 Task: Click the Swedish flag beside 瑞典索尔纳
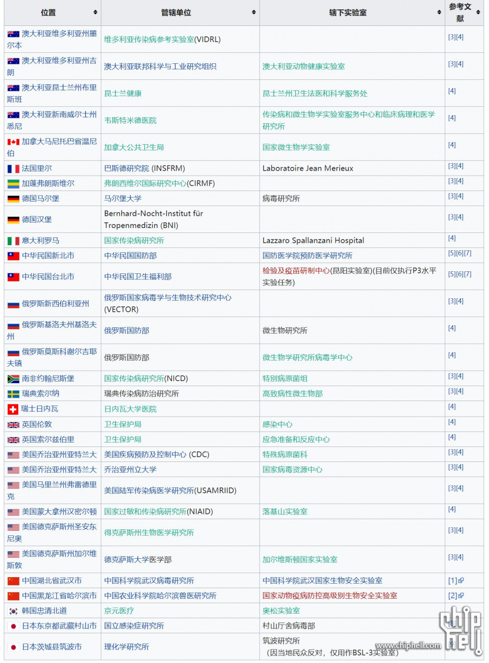[x=13, y=394]
